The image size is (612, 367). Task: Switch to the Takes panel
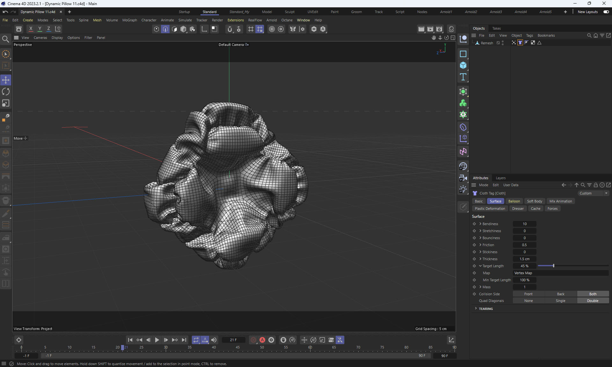pyautogui.click(x=496, y=28)
